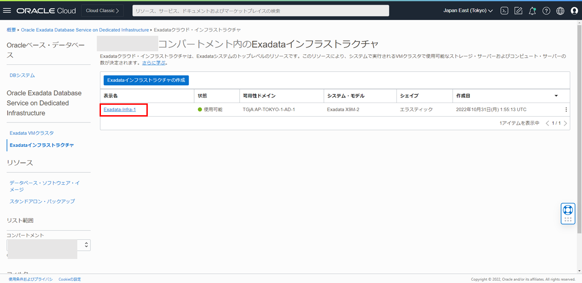582x283 pixels.
Task: Open the notifications bell
Action: point(532,11)
